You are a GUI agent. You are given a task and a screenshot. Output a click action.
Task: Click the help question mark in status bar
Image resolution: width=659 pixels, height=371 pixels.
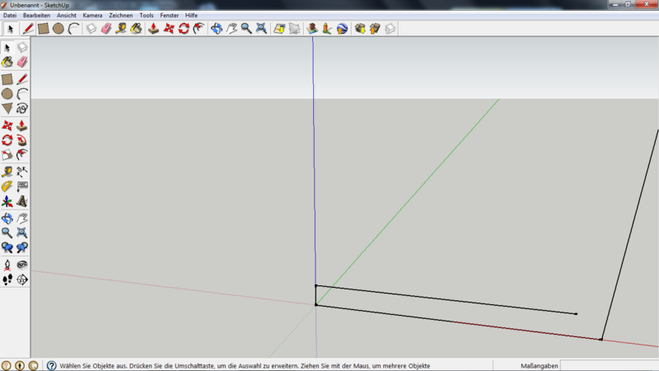click(51, 365)
